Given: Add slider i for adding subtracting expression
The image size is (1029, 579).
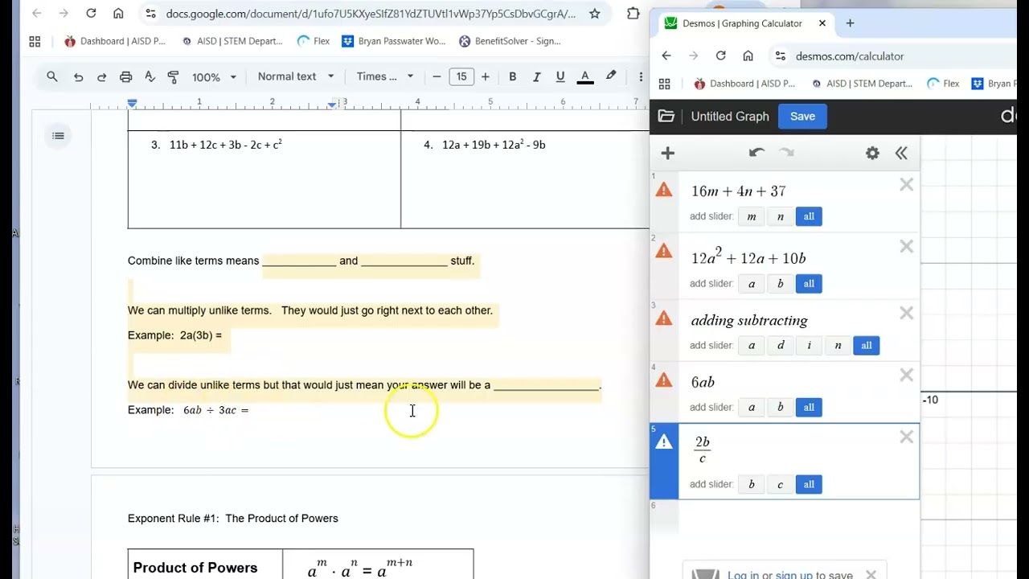Looking at the screenshot, I should pyautogui.click(x=809, y=346).
